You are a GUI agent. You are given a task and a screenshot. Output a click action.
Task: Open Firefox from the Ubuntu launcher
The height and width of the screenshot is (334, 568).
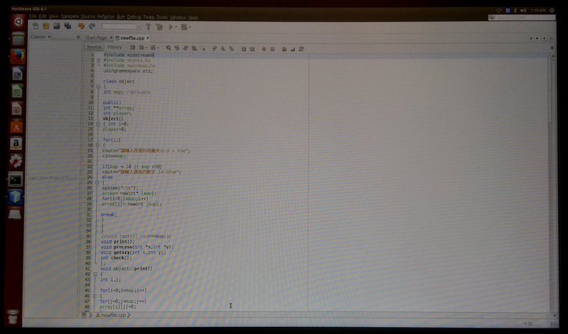17,56
